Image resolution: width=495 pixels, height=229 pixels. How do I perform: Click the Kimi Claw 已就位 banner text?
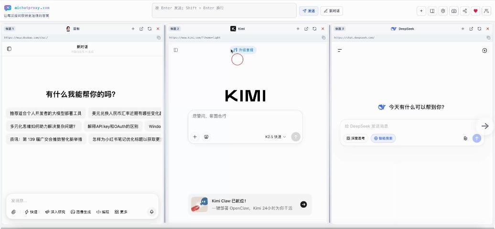click(x=229, y=201)
